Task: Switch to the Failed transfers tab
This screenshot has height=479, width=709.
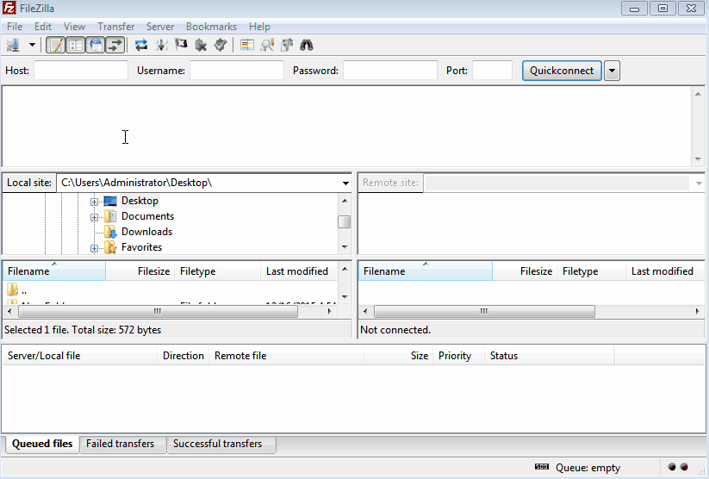Action: point(121,444)
